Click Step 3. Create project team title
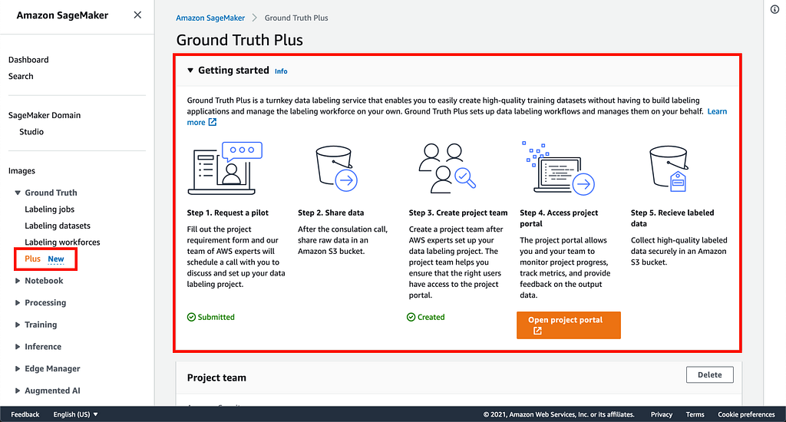This screenshot has width=786, height=422. pyautogui.click(x=458, y=213)
